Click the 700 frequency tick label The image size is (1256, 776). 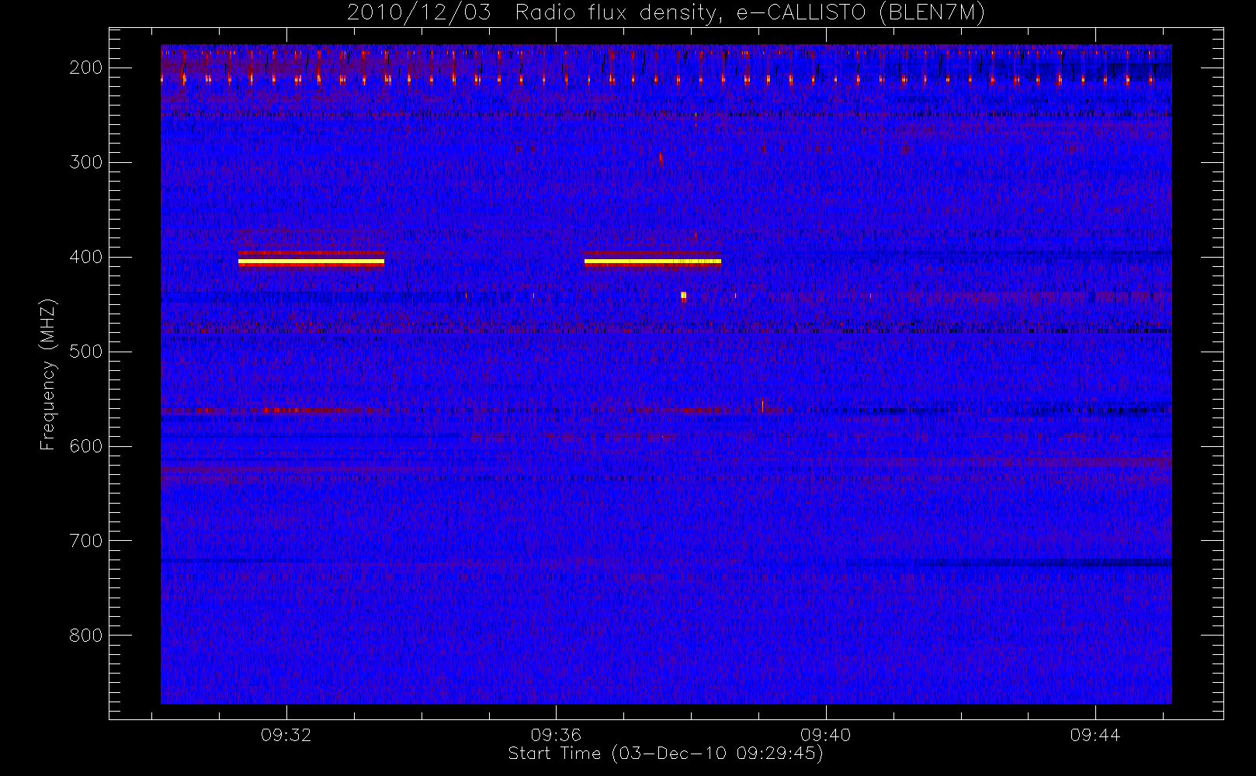pos(85,541)
